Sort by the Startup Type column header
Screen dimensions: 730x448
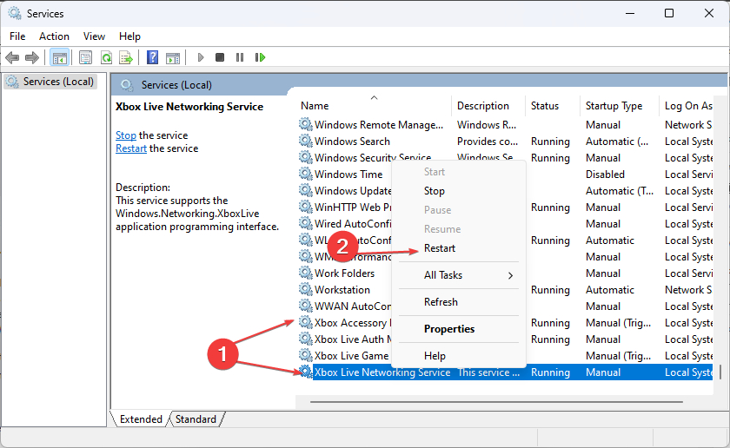point(614,106)
